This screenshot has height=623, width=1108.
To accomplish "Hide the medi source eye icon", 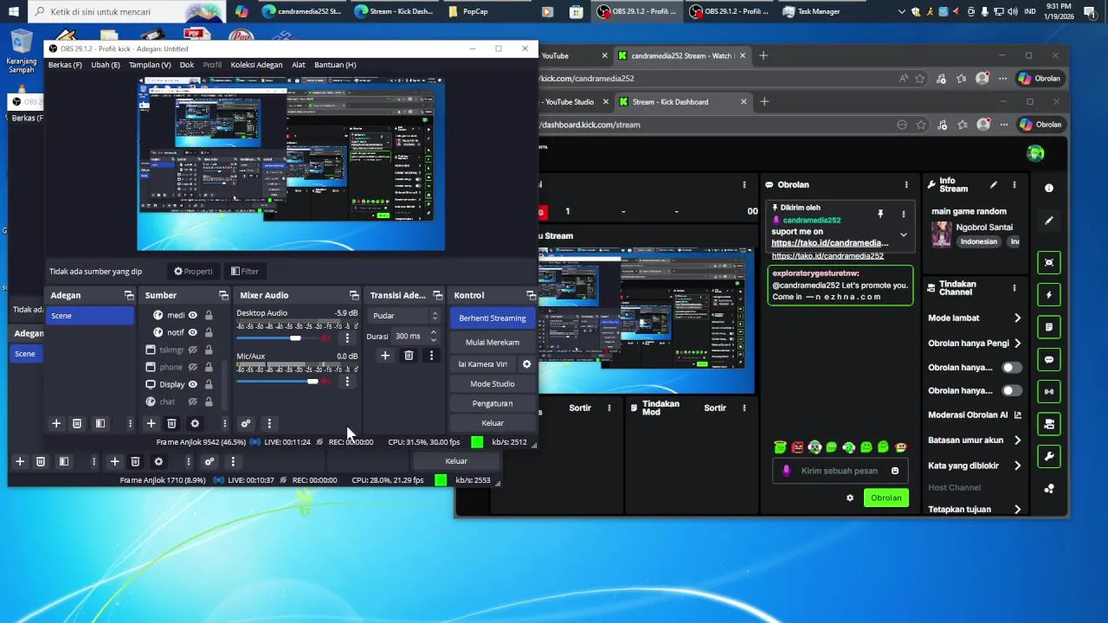I will [x=193, y=316].
